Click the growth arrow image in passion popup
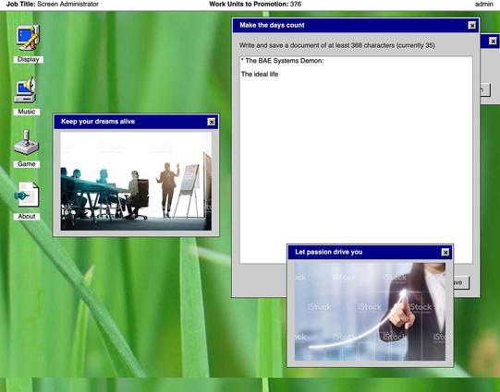Viewport: 500px width, 392px height. pos(370,312)
